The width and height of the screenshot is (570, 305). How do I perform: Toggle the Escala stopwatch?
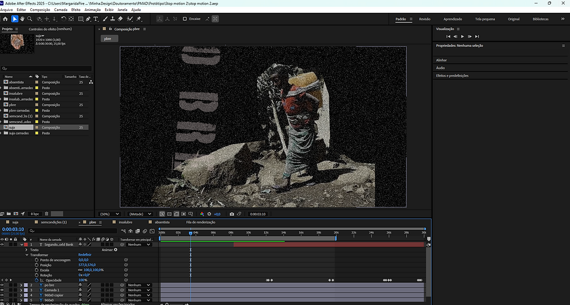pos(36,270)
